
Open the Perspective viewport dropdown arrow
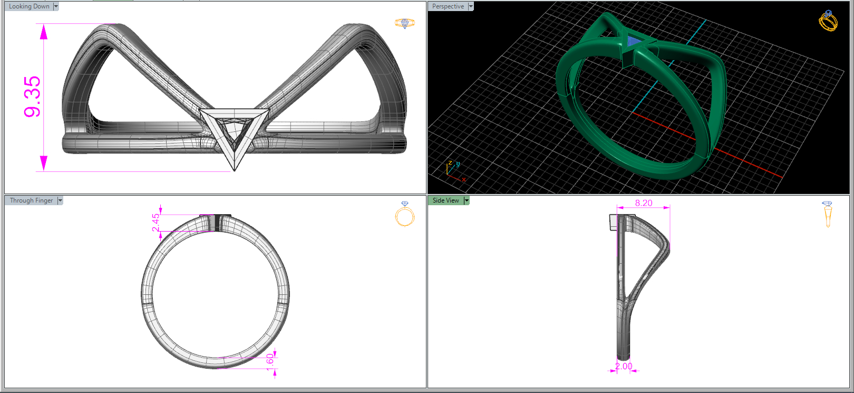click(x=471, y=6)
